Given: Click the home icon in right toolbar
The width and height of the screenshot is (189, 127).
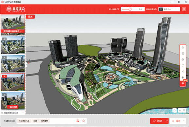Looking at the screenshot, I should [x=183, y=47].
